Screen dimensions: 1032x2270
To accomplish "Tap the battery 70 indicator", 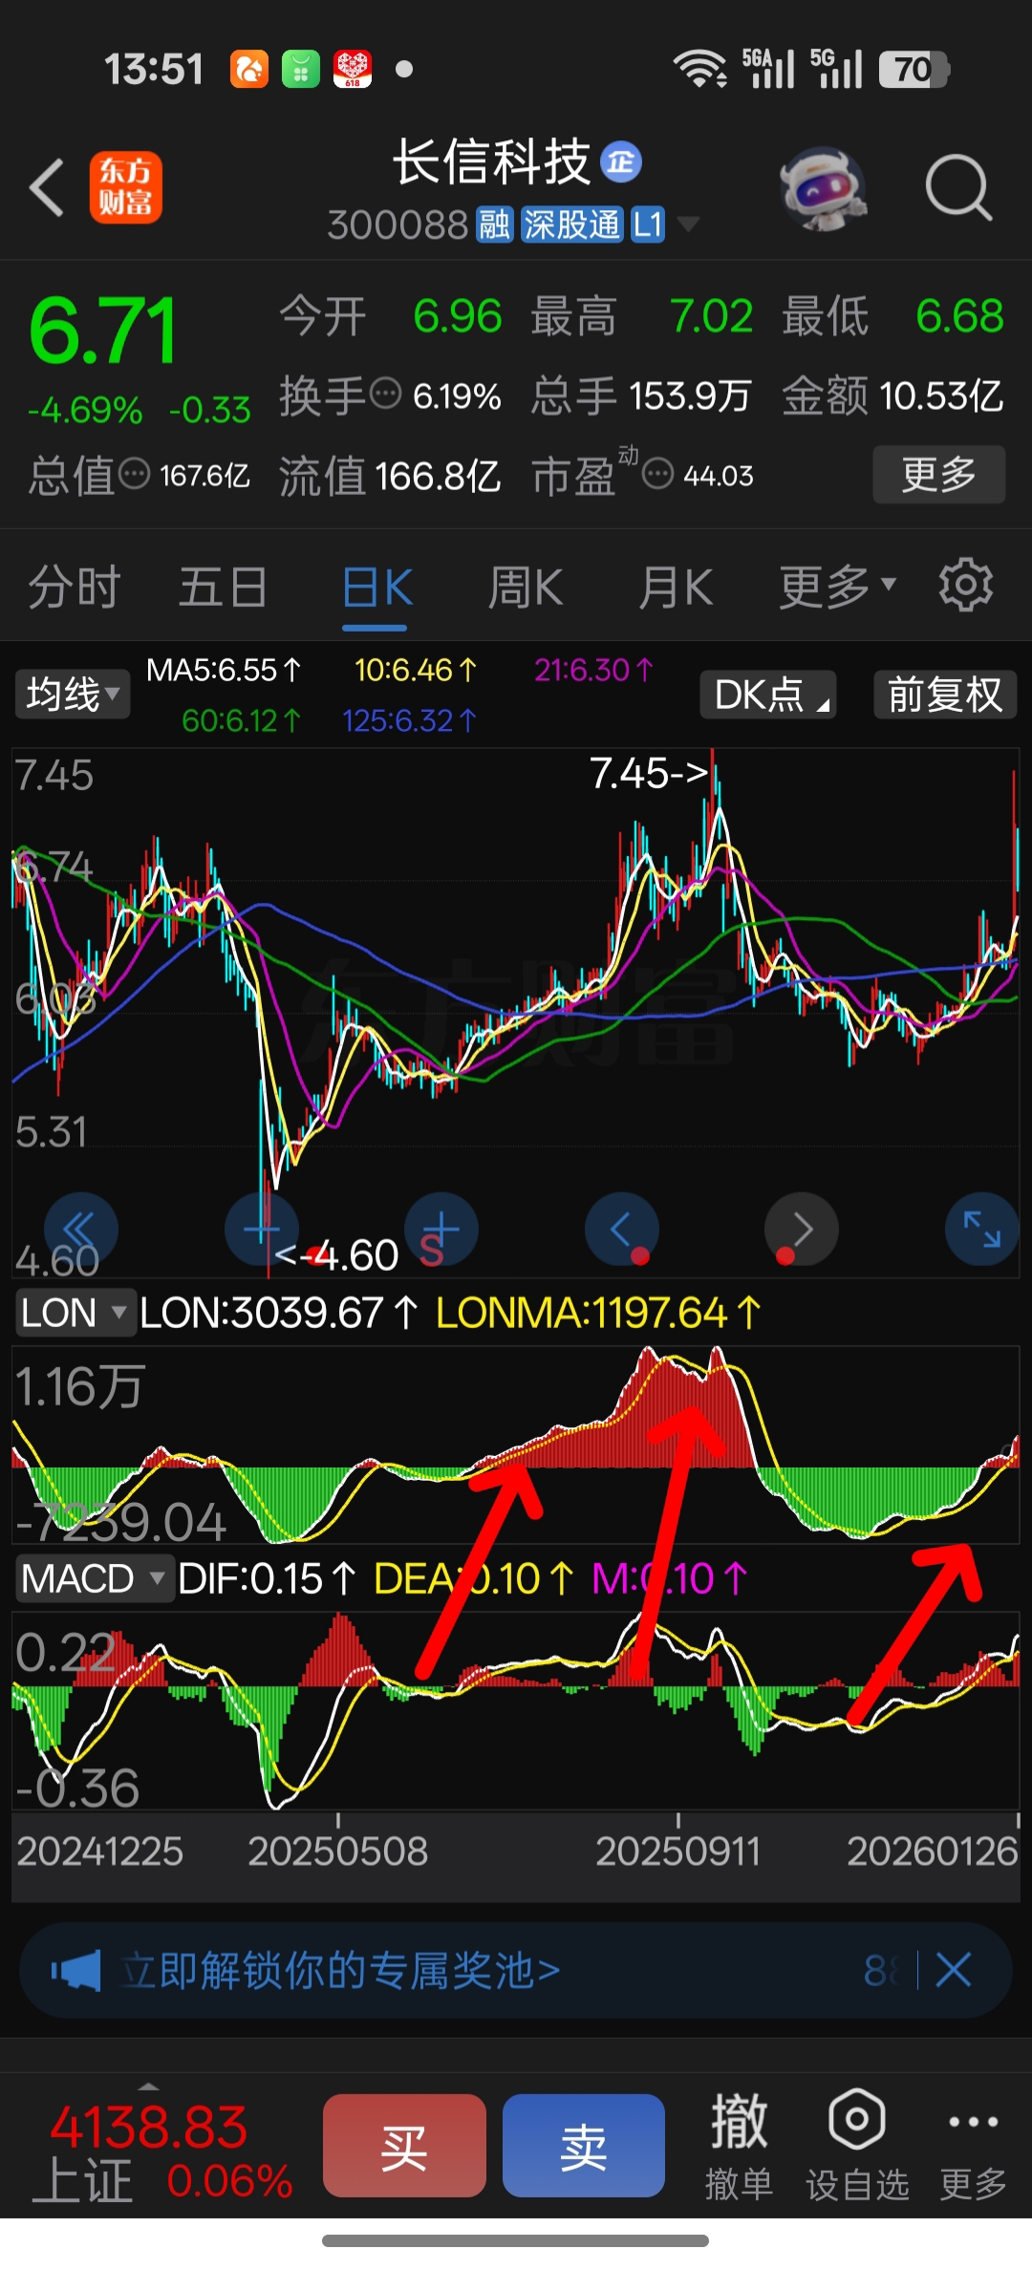I will (x=914, y=69).
